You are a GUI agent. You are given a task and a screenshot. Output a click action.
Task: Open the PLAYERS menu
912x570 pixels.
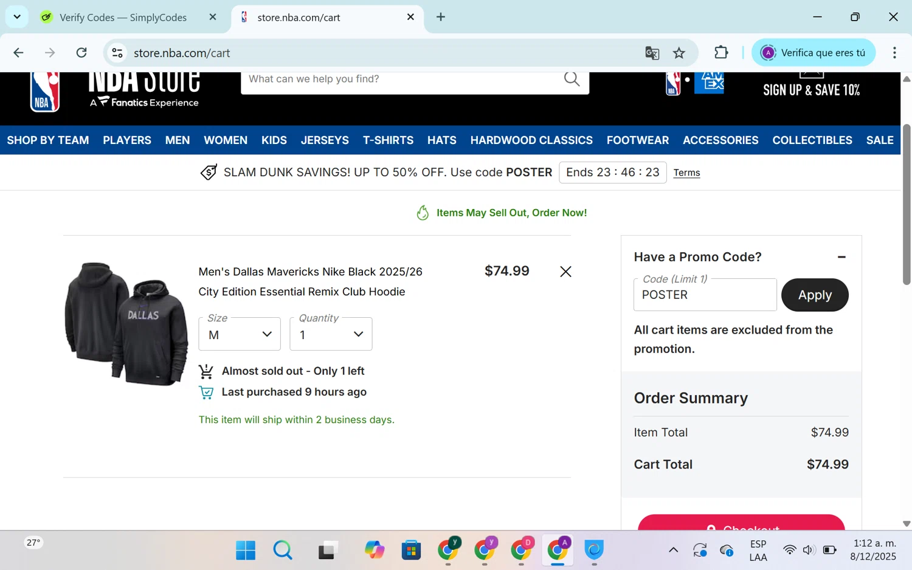pyautogui.click(x=127, y=140)
